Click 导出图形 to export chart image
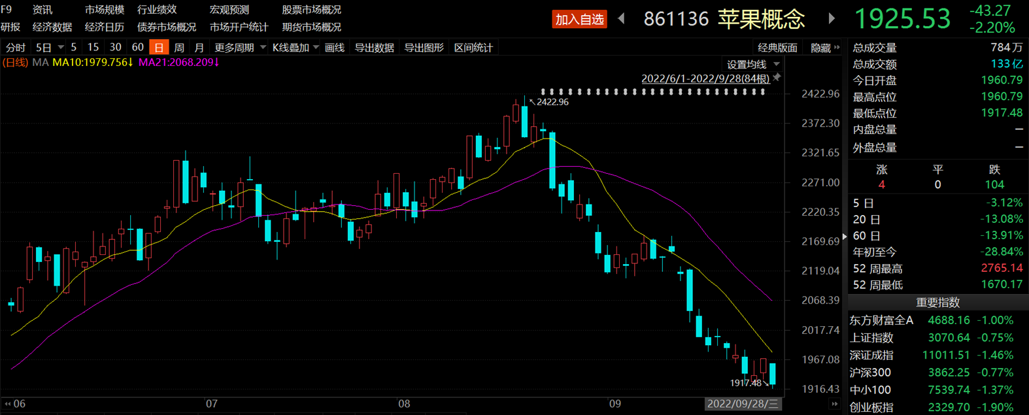This screenshot has width=1029, height=415. pos(424,48)
